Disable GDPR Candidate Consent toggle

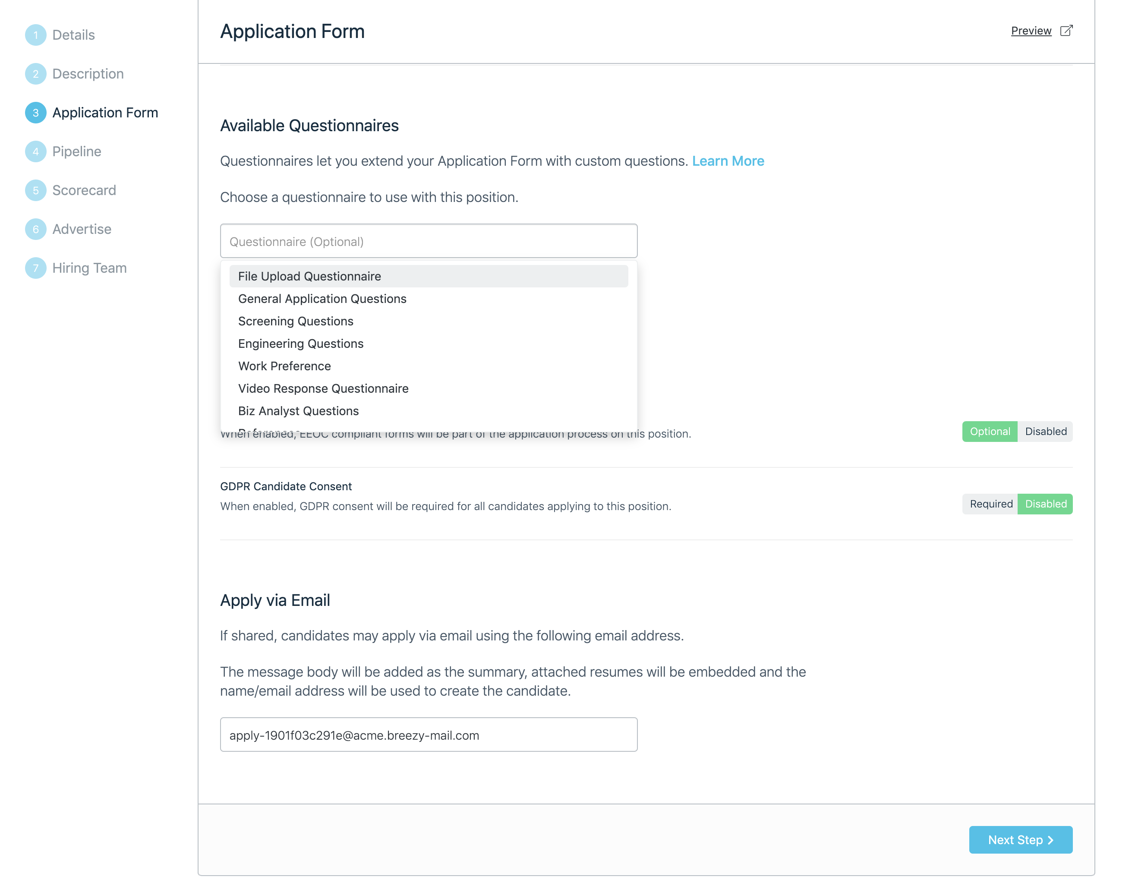click(1044, 504)
